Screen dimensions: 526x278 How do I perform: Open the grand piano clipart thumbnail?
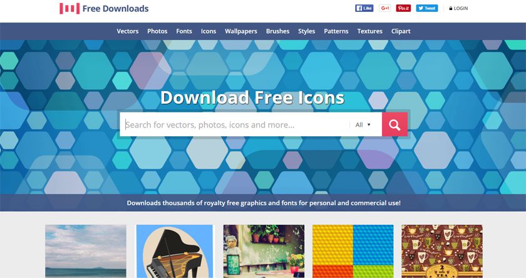[175, 251]
